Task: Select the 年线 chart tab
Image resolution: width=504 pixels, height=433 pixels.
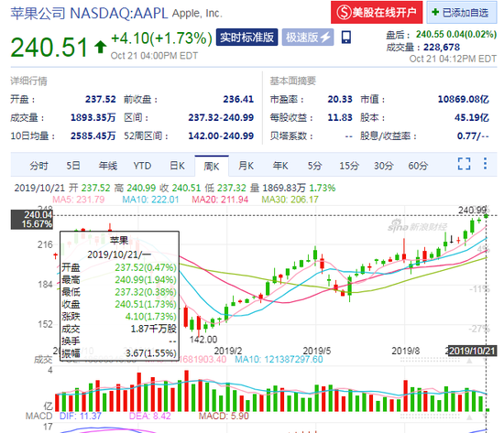Action: pos(108,166)
